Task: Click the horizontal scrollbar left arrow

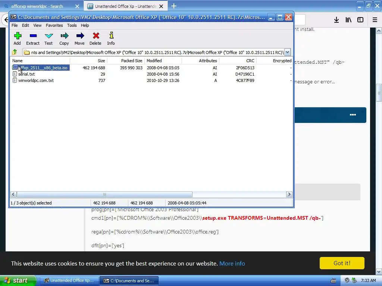Action: coord(13,194)
